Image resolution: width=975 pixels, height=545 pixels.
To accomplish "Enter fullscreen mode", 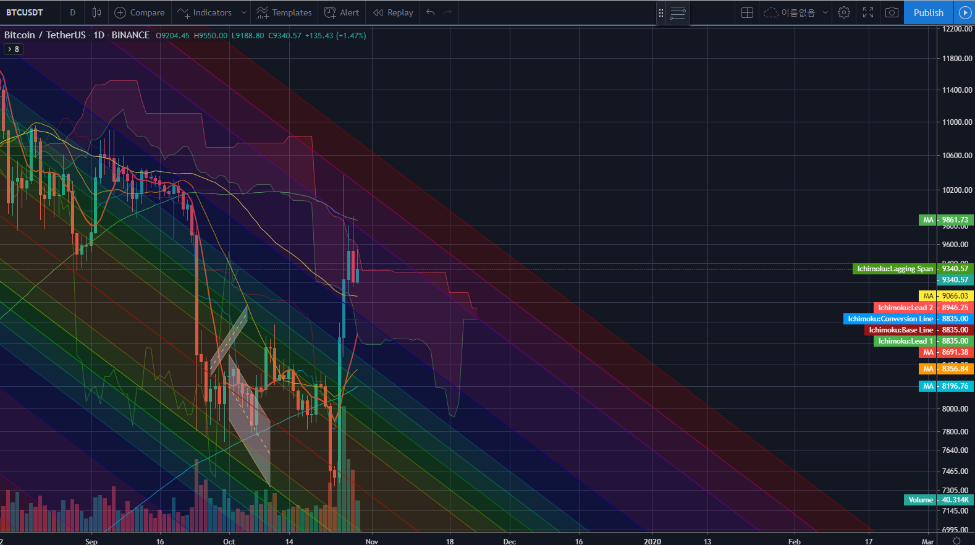I will point(868,12).
